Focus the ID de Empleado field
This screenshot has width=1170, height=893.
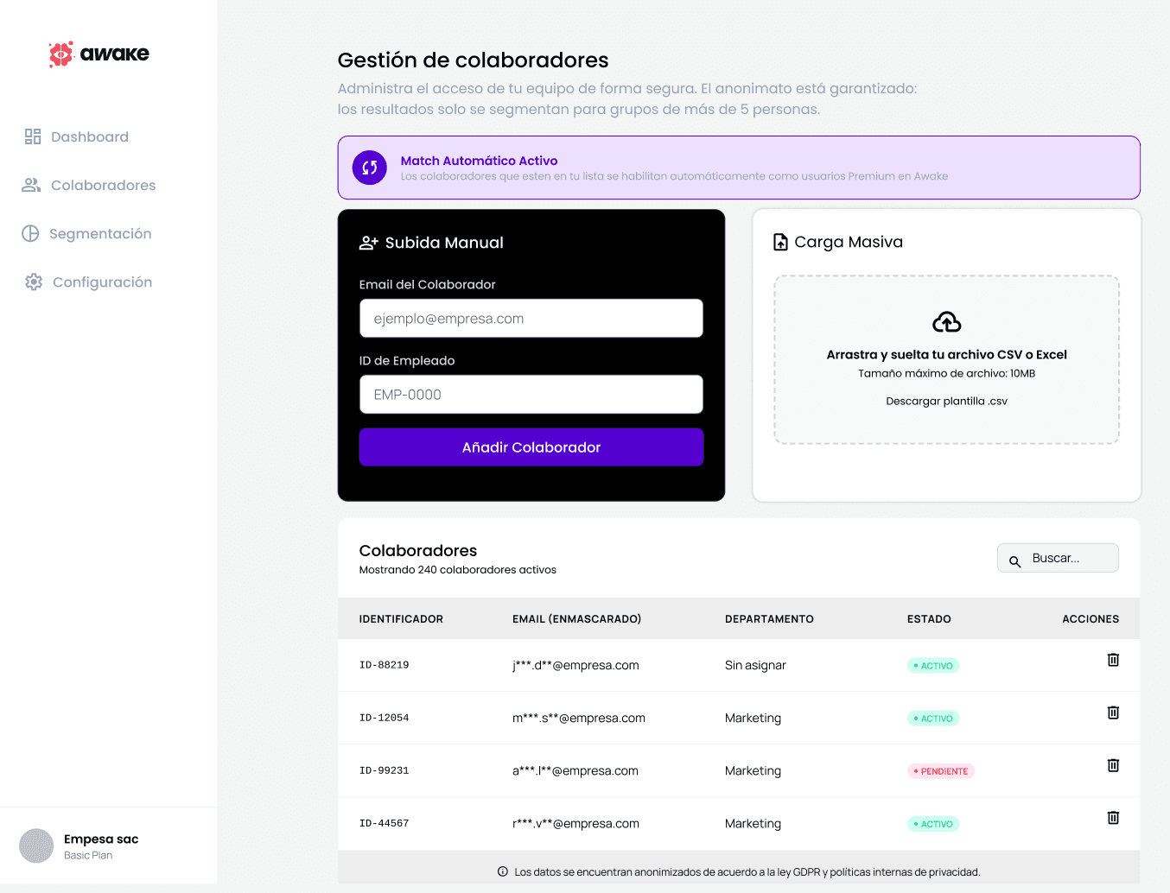[x=531, y=394]
